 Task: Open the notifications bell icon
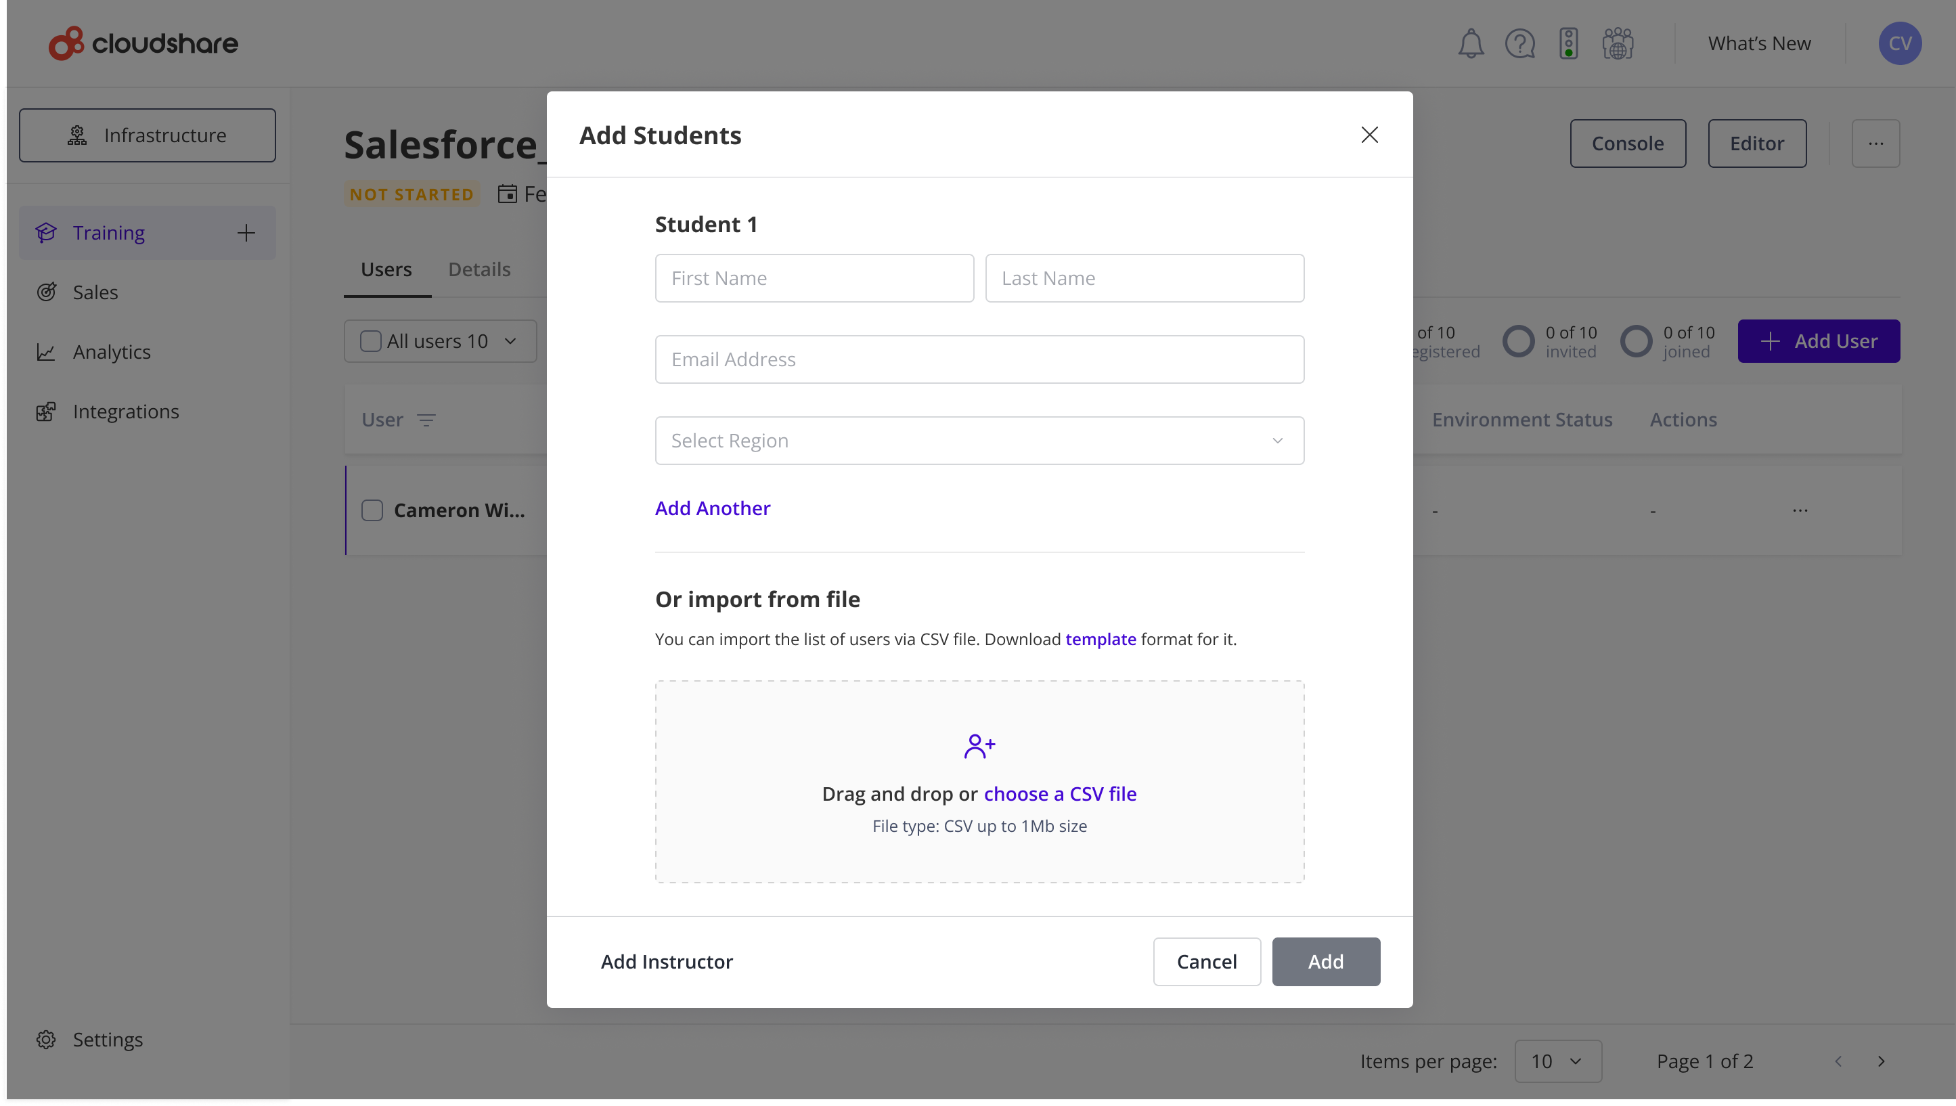(1471, 43)
